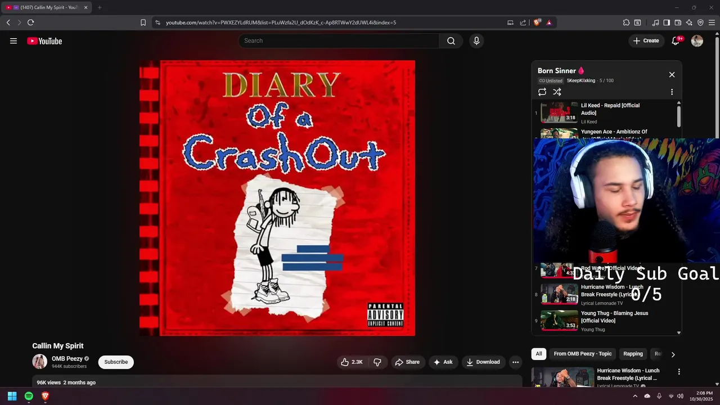Open Leo AI sparkle icon
The height and width of the screenshot is (405, 720).
(x=689, y=22)
